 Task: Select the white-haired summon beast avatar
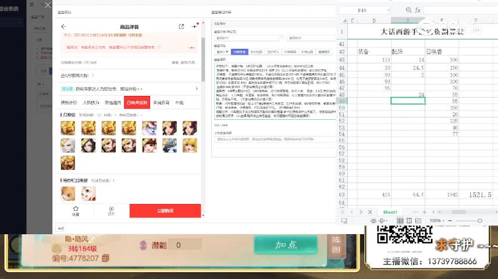click(68, 145)
